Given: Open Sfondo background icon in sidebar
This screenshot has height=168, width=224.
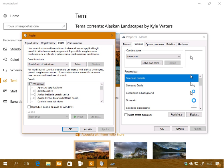Looking at the screenshot, I should click(5, 49).
